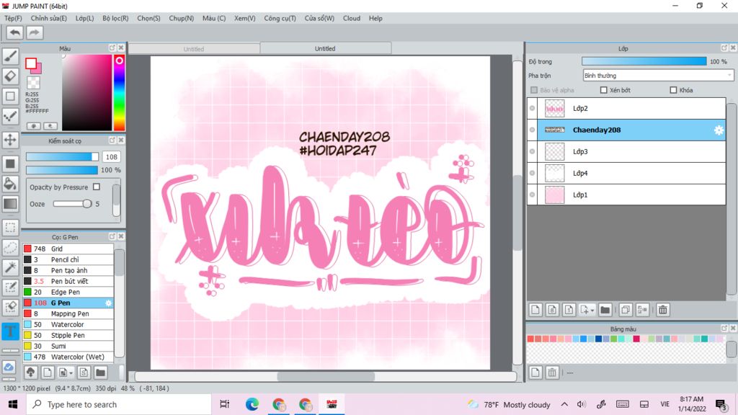Open the Công cụ(T) menu

280,18
